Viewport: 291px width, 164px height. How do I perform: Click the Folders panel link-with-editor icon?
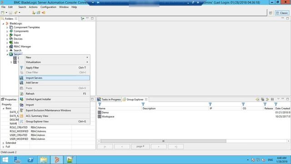coord(82,19)
